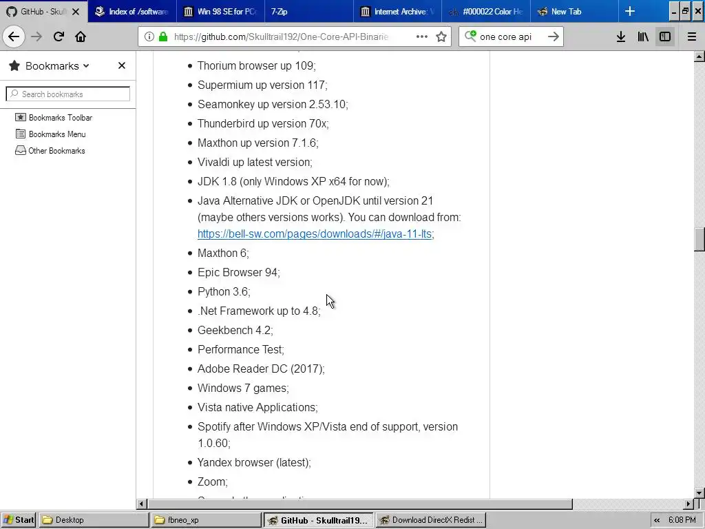Screen dimensions: 705x529
Task: Click the 'JDK 1.8' list item text
Action: click(293, 182)
